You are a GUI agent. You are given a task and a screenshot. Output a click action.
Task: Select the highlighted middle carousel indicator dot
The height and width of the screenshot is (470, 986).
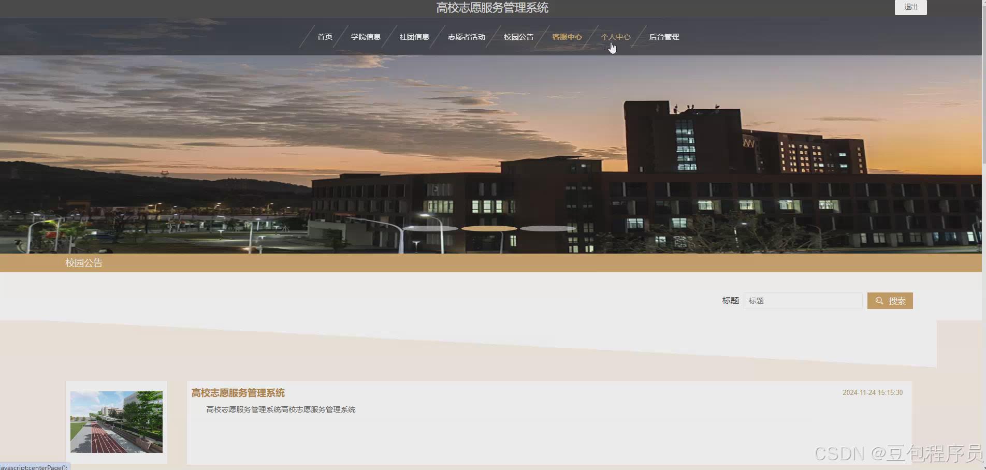point(488,228)
